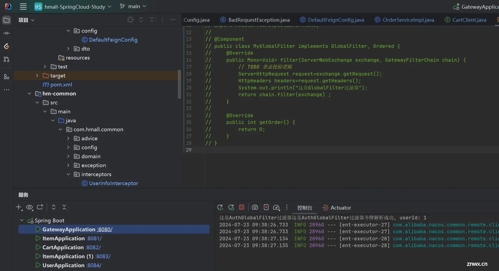This screenshot has width=499, height=271.
Task: Open the profiler gauge icon
Action: (x=276, y=207)
